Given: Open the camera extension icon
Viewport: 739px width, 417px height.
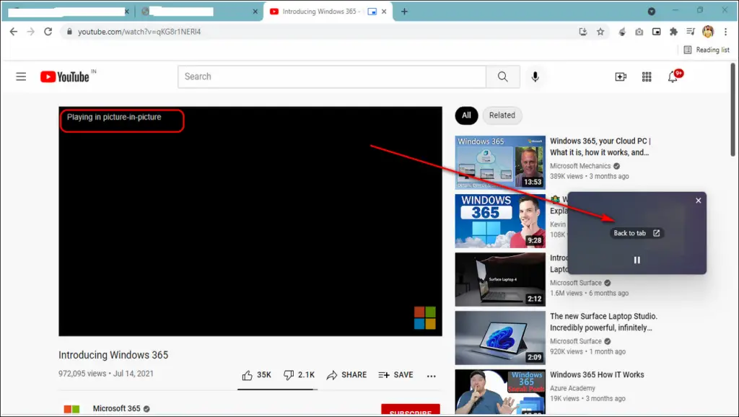Looking at the screenshot, I should point(639,32).
